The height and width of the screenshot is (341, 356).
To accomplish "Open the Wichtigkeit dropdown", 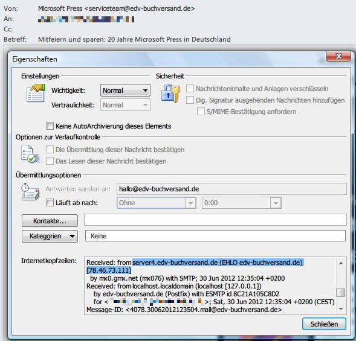I will tap(125, 91).
